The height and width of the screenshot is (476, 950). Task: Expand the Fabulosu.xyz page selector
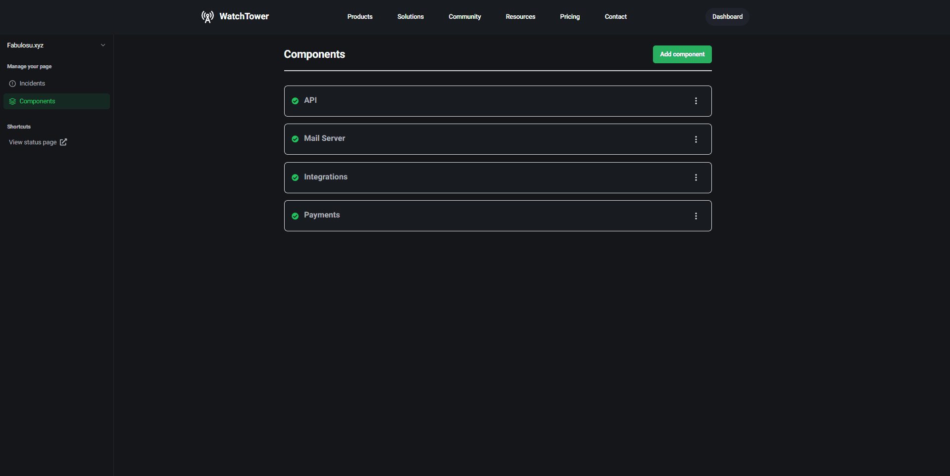[x=102, y=45]
